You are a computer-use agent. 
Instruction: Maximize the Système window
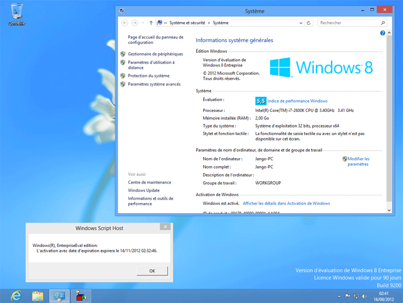click(x=372, y=10)
